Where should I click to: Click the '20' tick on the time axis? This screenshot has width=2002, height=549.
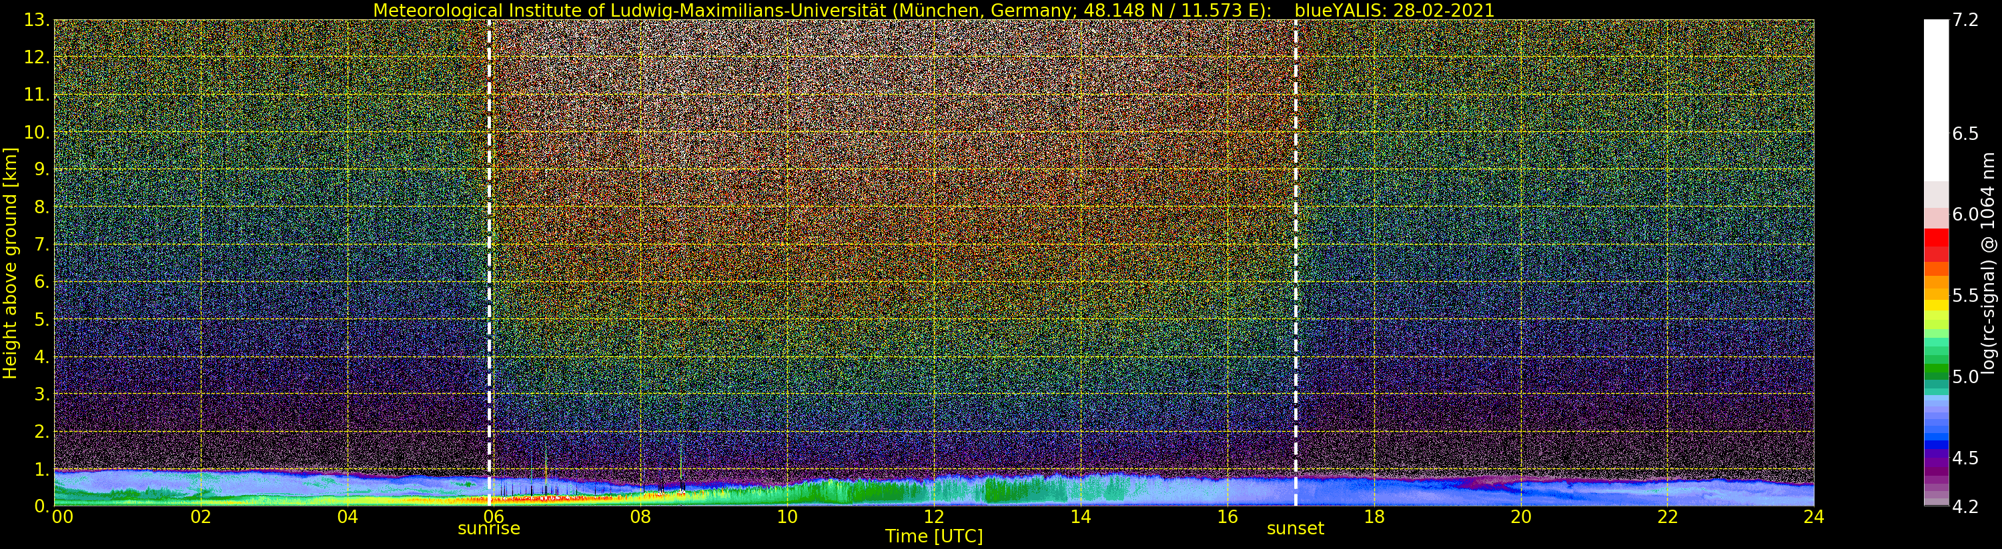tap(1521, 517)
